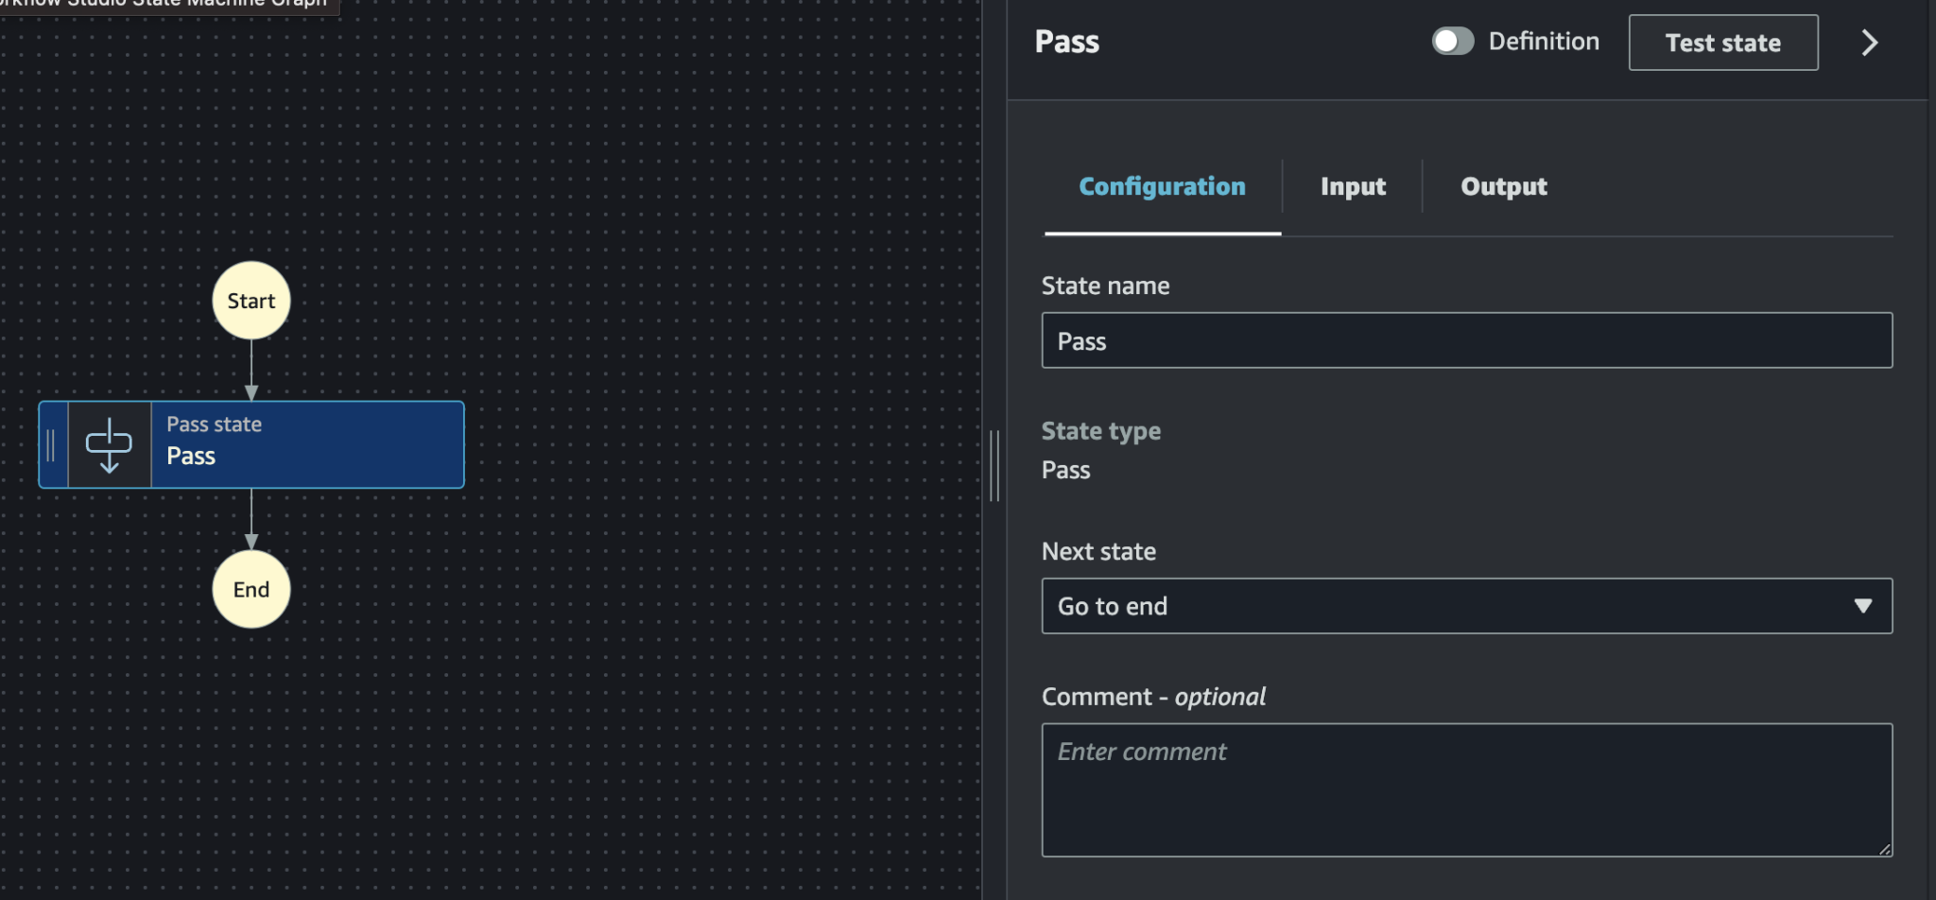Click the vertical panel divider handle
Screen dimensions: 1936x900
994,465
